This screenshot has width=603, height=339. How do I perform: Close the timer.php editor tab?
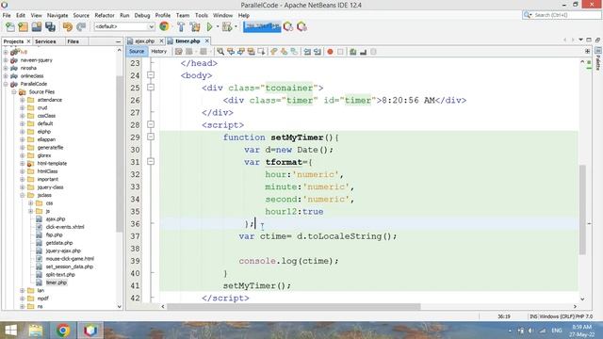tap(207, 40)
